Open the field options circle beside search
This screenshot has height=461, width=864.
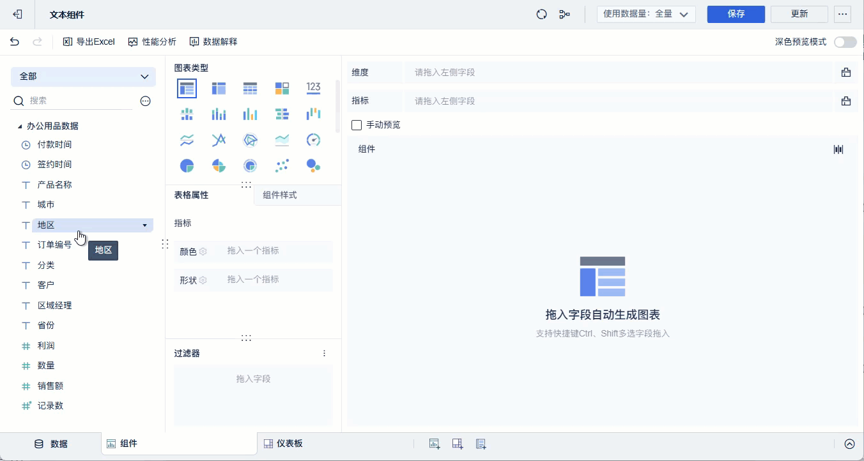click(x=146, y=101)
